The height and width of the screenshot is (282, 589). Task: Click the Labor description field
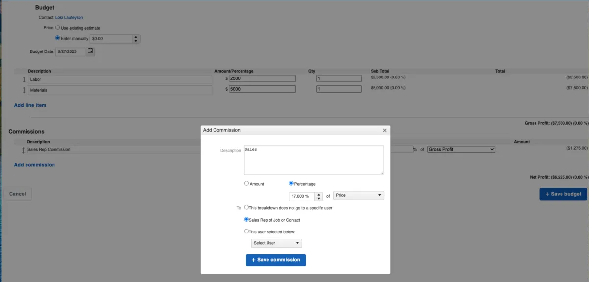point(120,79)
